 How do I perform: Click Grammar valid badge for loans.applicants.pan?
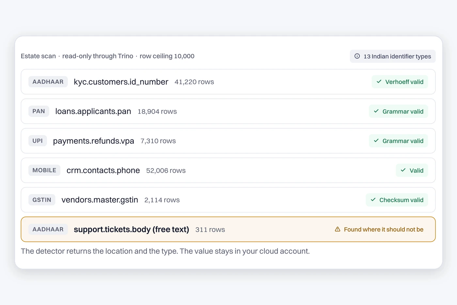399,111
